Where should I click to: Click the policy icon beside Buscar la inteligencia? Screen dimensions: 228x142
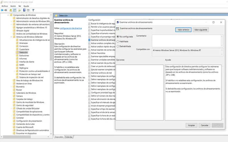point(89,24)
